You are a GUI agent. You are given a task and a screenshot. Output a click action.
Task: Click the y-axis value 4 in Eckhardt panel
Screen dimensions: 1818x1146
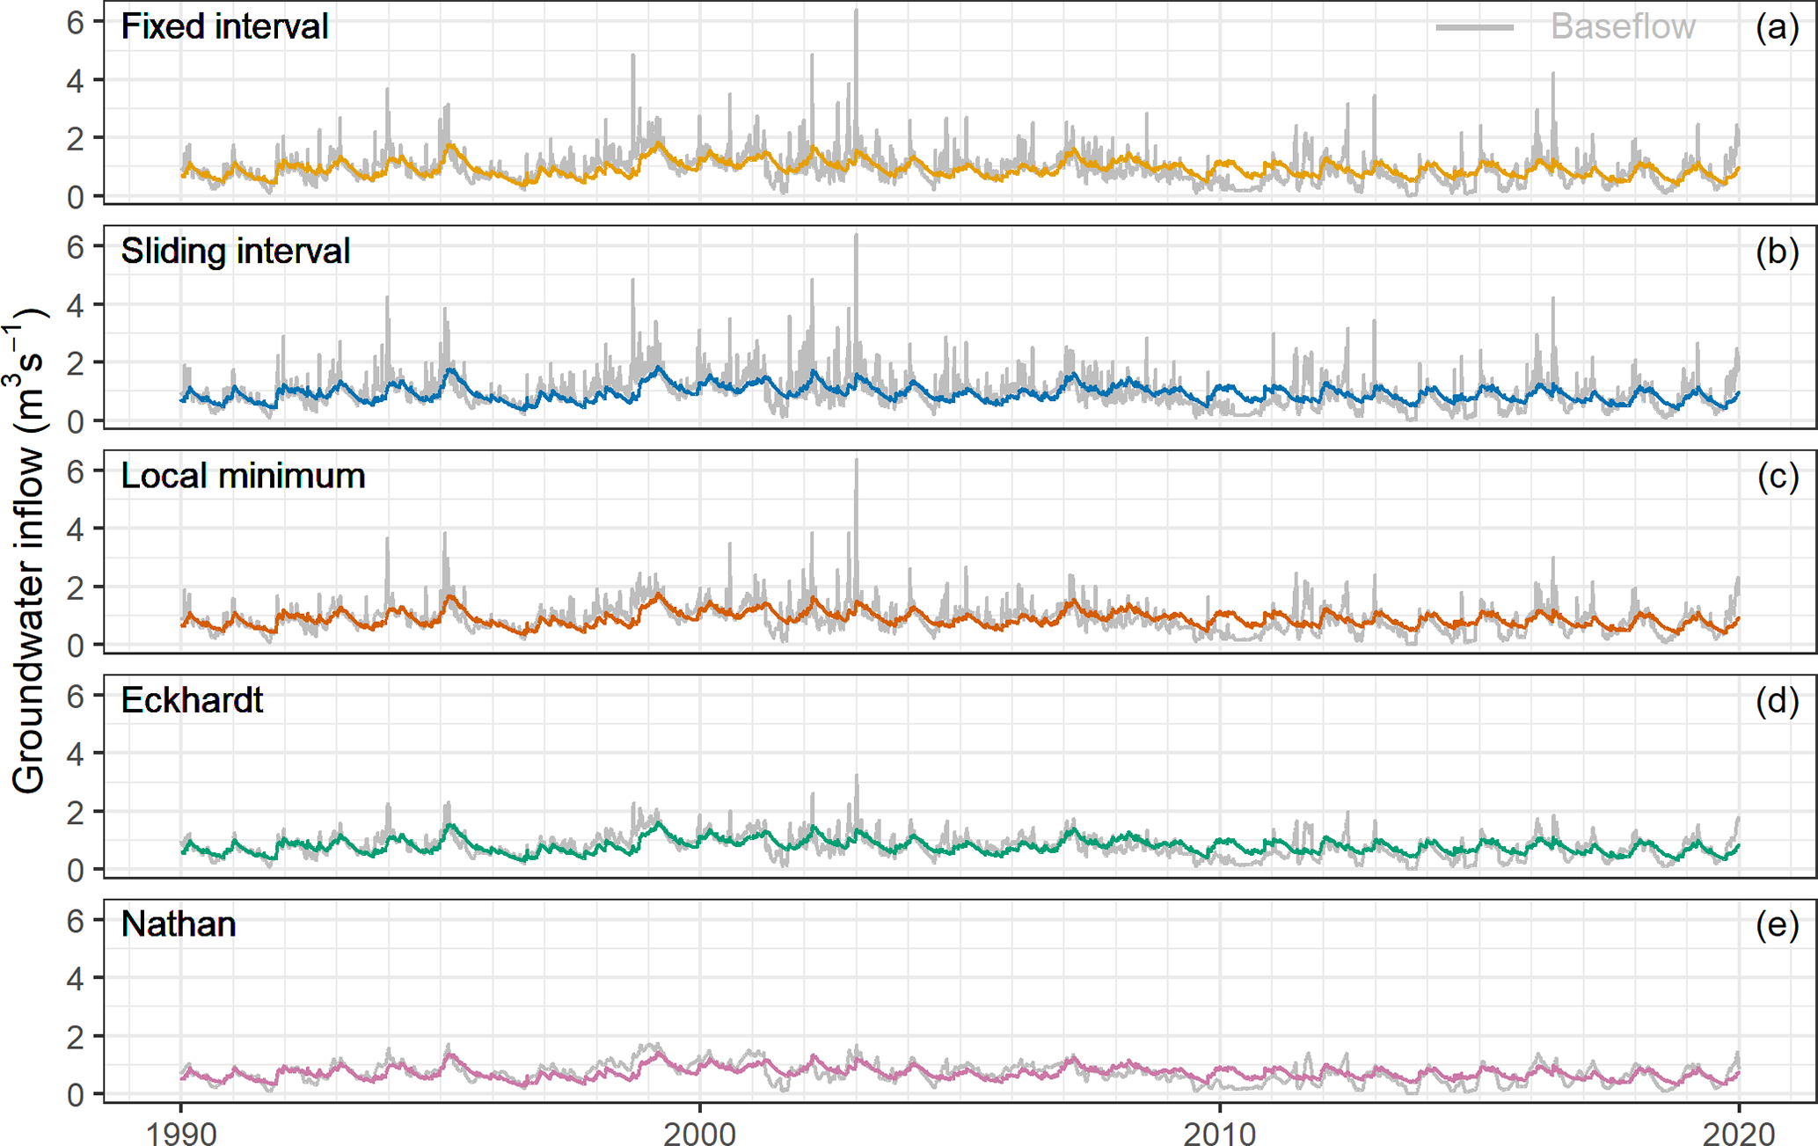coord(75,754)
